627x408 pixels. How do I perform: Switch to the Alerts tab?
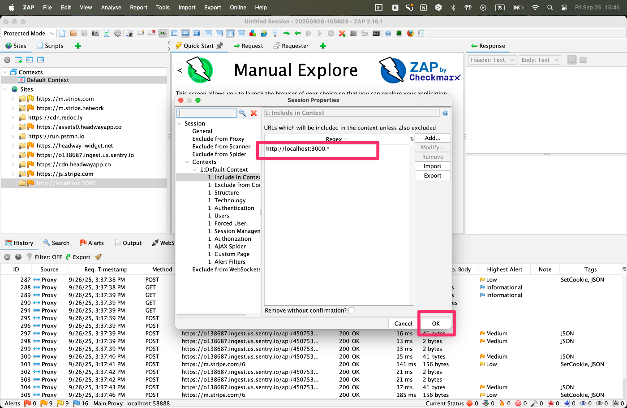point(92,243)
